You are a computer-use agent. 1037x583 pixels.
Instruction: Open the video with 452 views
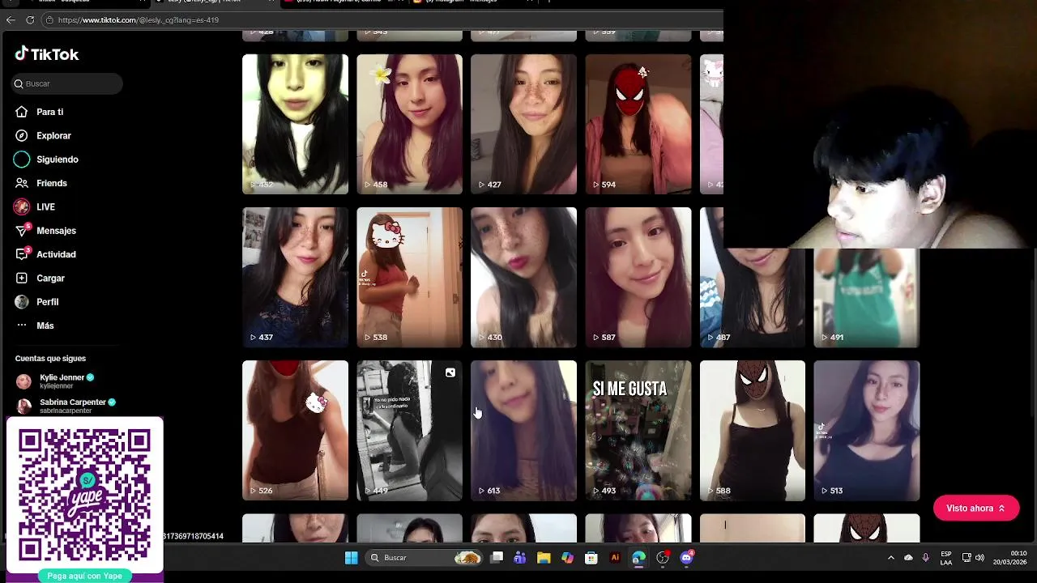point(295,124)
